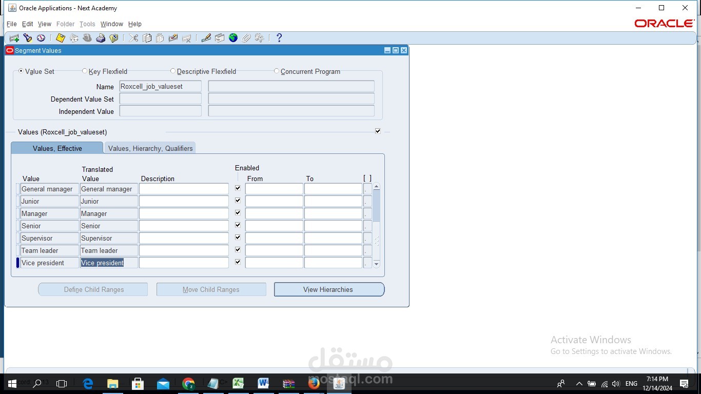Open the Edit menu
Image resolution: width=701 pixels, height=394 pixels.
pos(27,24)
